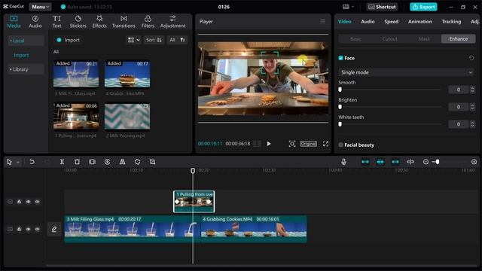This screenshot has width=482, height=271.
Task: Zoom out the timeline
Action: pos(426,162)
